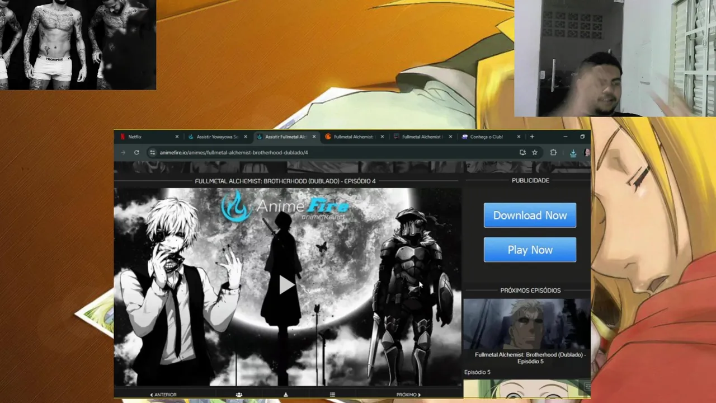Open the browser downloads icon
This screenshot has width=716, height=403.
(573, 152)
